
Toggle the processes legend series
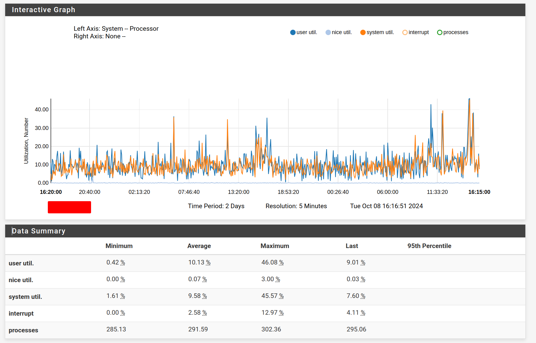coord(453,32)
